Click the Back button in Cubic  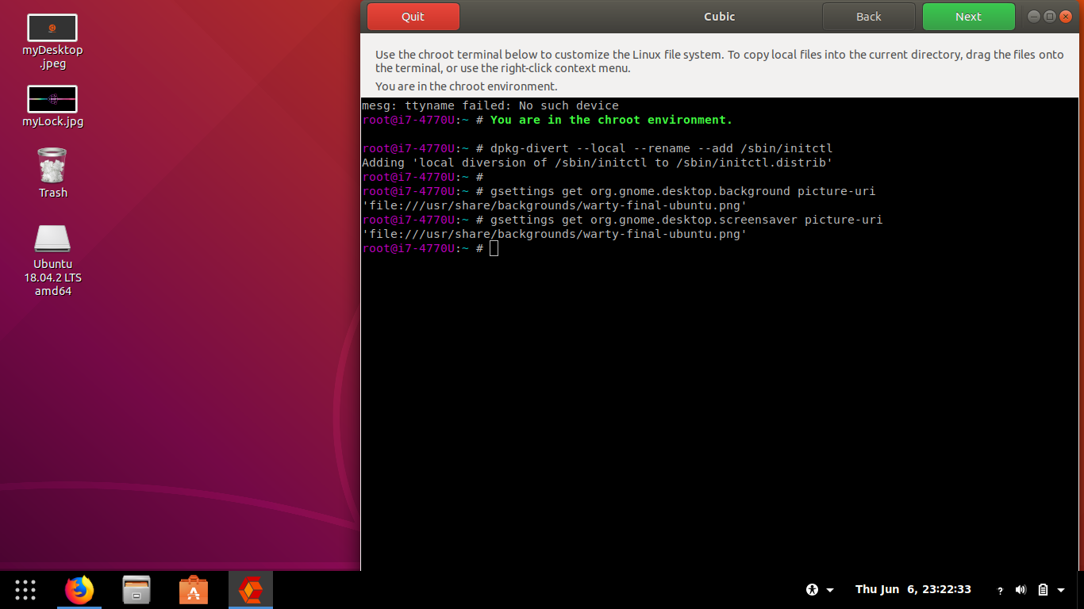coord(868,16)
